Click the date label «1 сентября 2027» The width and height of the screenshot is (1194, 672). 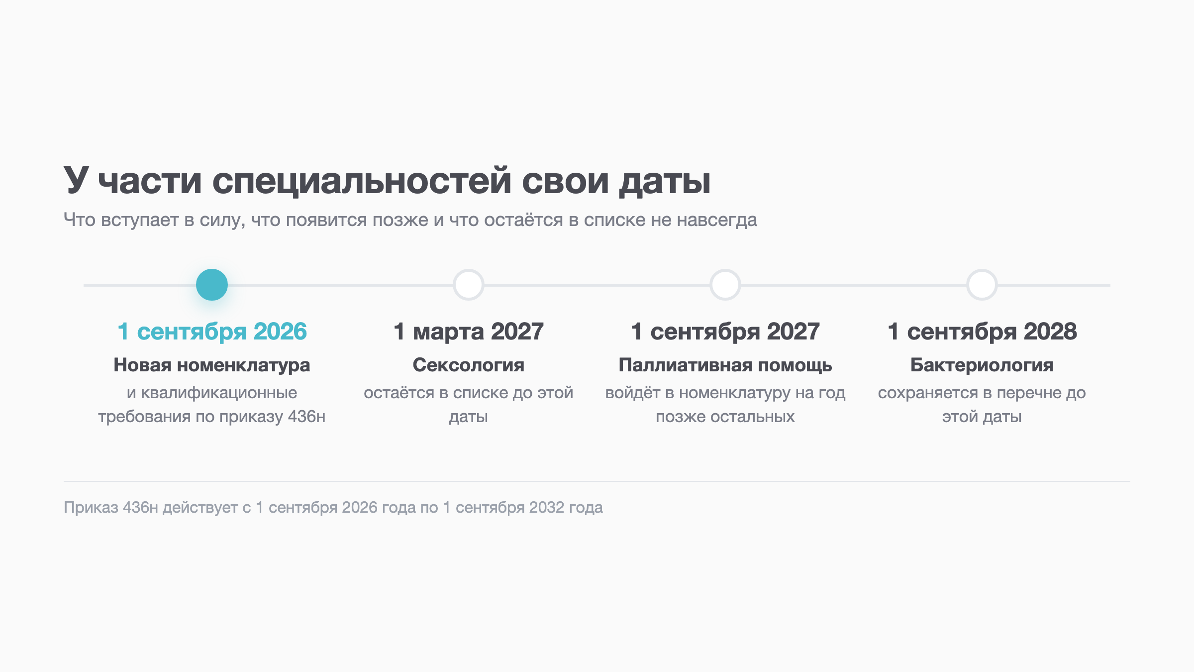(725, 332)
